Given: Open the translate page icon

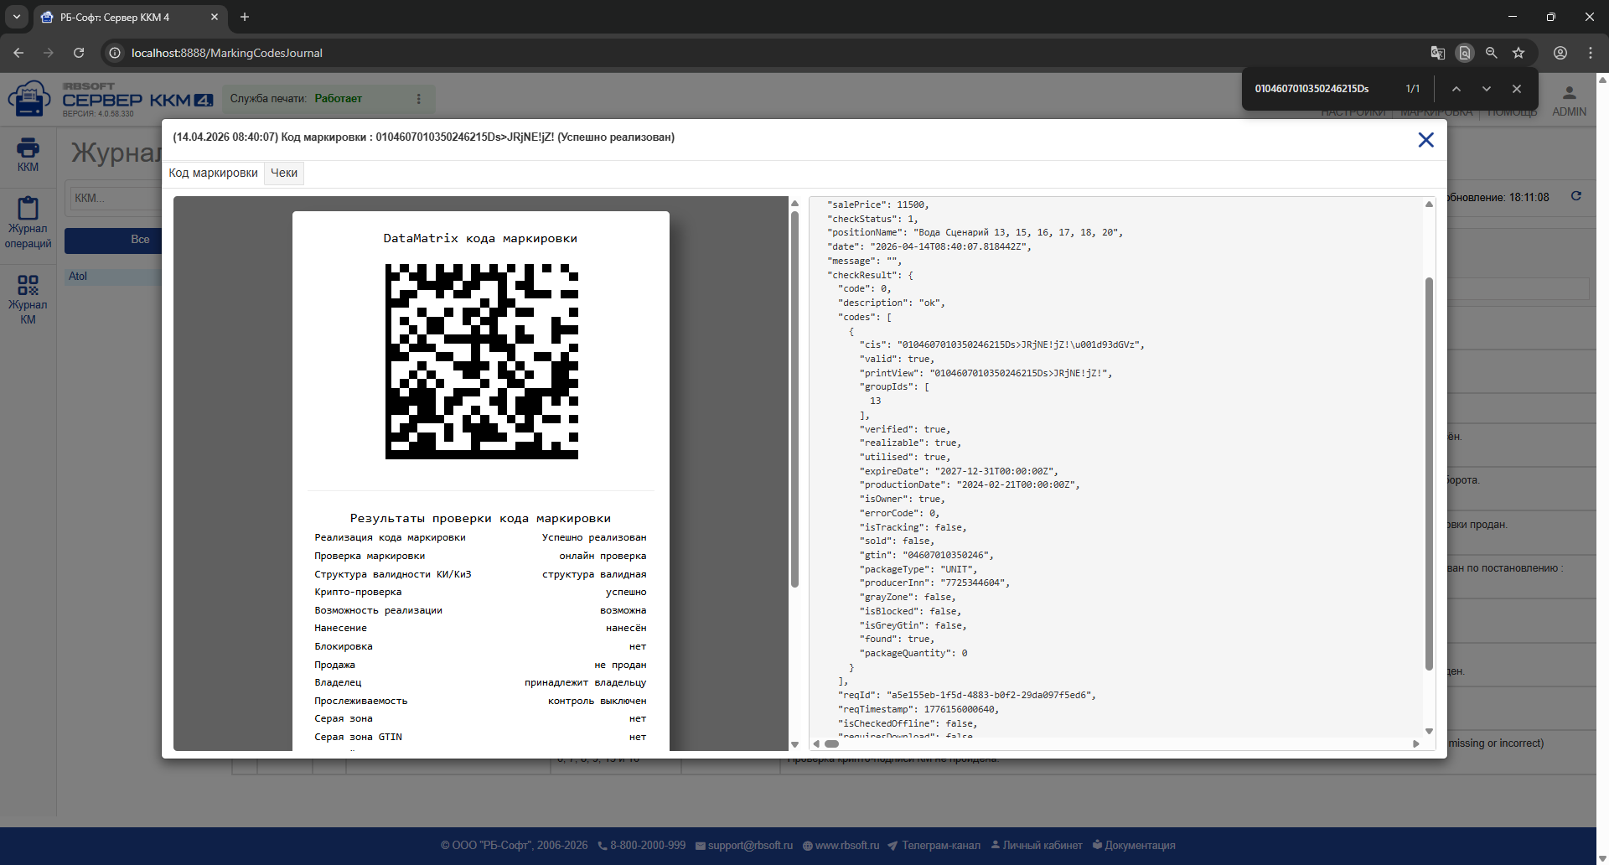Looking at the screenshot, I should (1438, 53).
